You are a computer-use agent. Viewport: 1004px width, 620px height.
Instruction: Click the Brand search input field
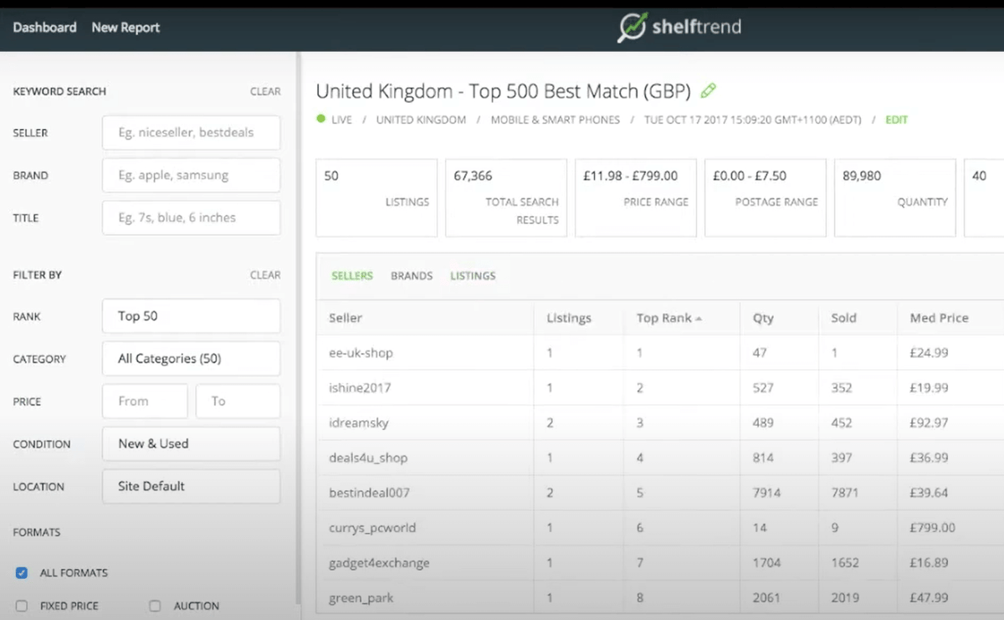point(191,176)
